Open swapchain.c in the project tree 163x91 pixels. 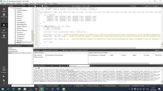21,36
